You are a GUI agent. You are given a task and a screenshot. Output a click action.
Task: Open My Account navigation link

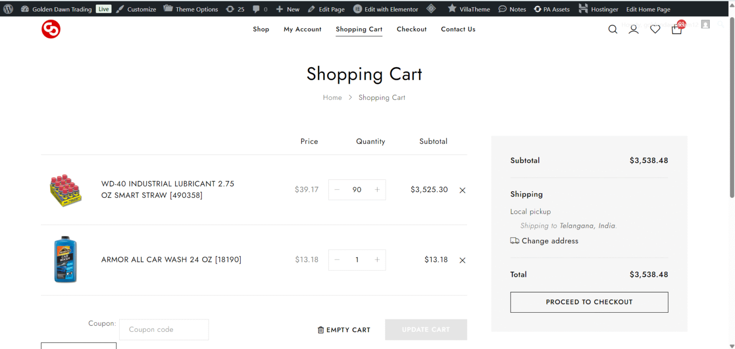click(302, 29)
